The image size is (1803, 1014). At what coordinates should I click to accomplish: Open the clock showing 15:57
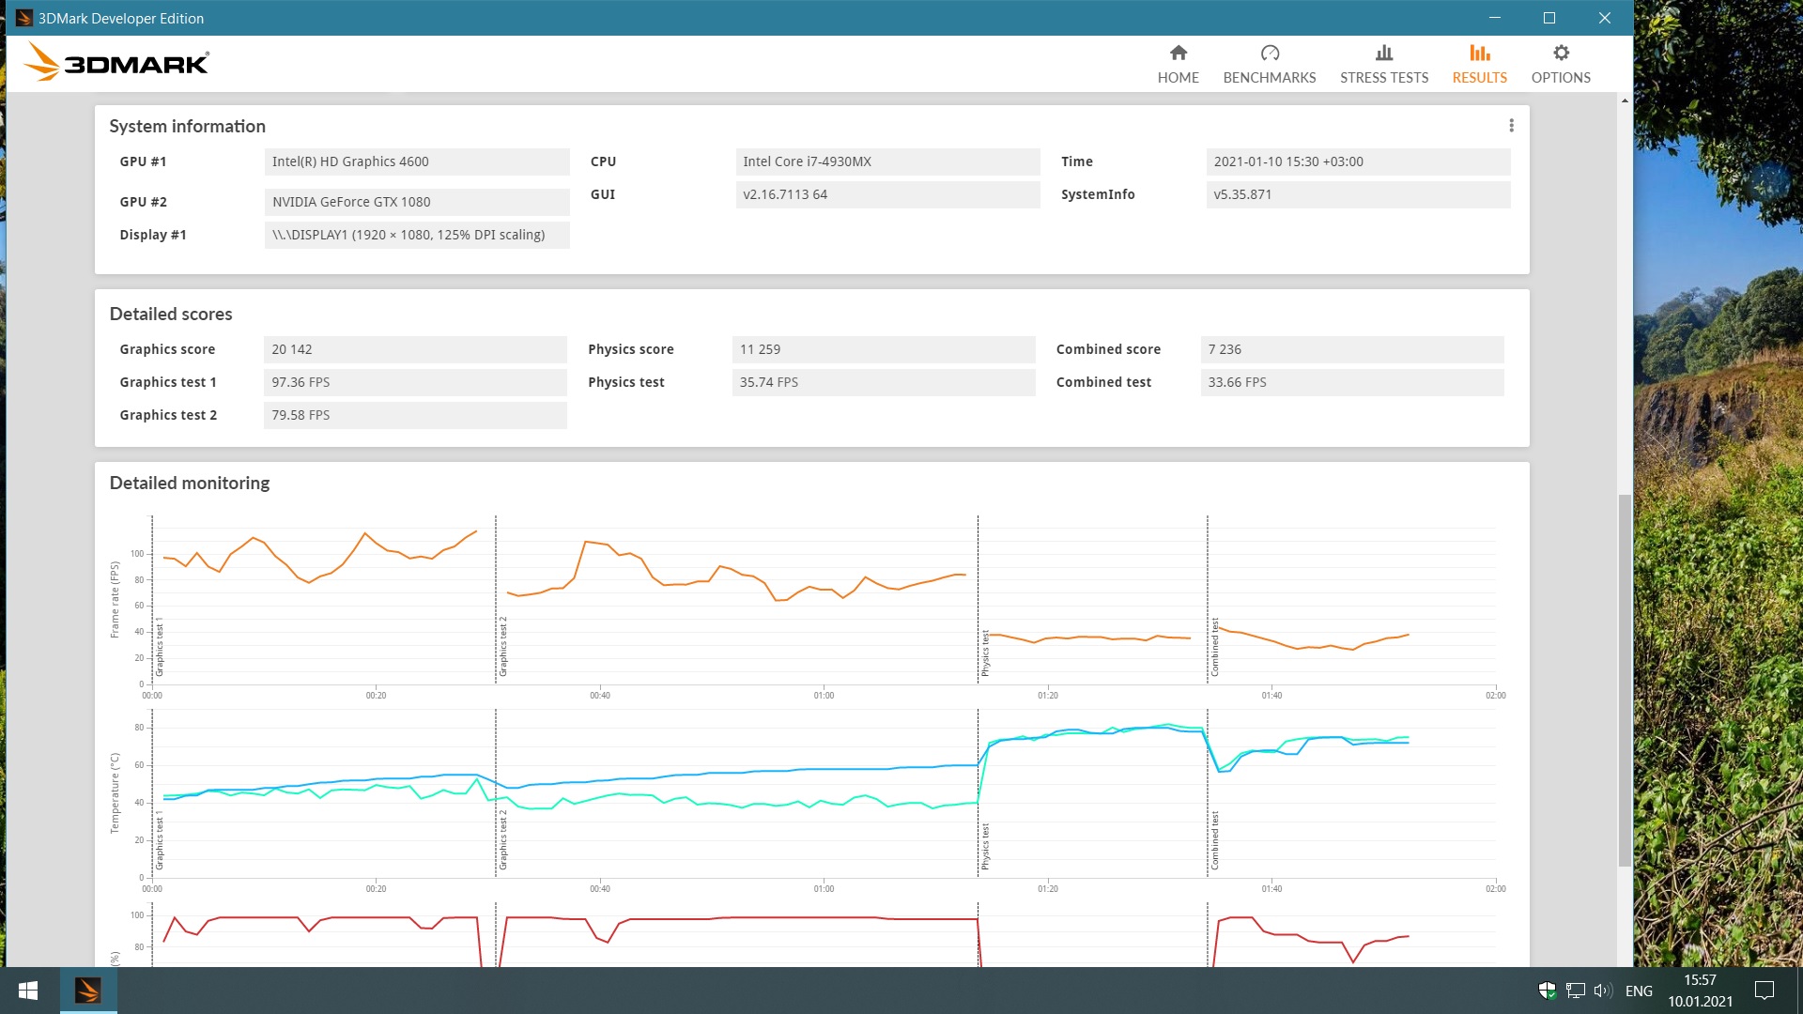[x=1700, y=991]
